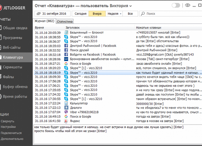The width and height of the screenshot is (202, 146).
Task: Open the Время работы clock report
Action: coord(15,97)
